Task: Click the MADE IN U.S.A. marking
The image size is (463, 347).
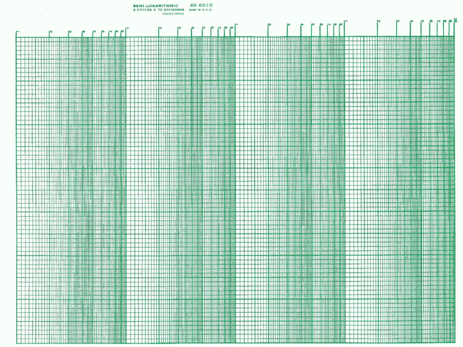Action: coord(200,10)
